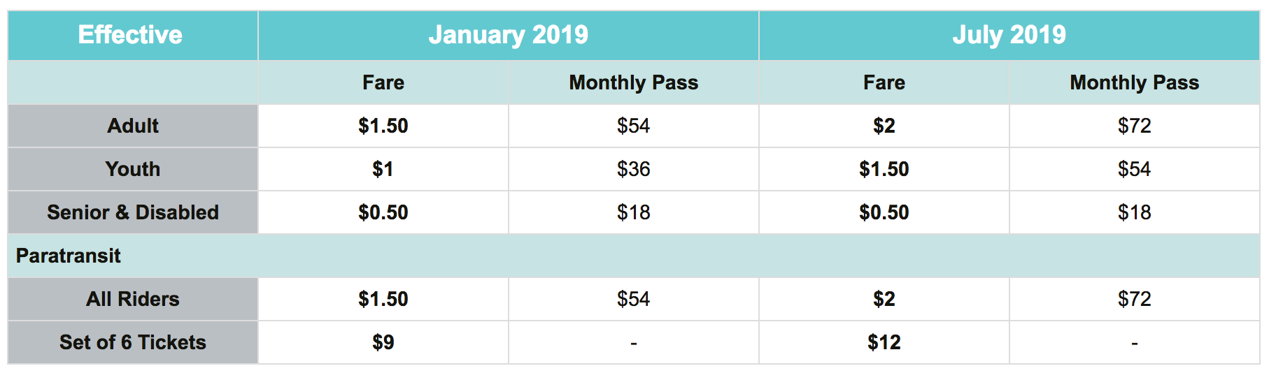The height and width of the screenshot is (373, 1269).
Task: Click the January Monthly Pass subheader
Action: tap(633, 82)
